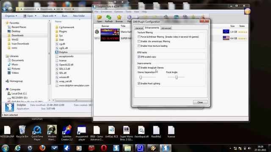
Task: Toggle Force bi/trilinear filtering checkbox
Action: coord(139,37)
